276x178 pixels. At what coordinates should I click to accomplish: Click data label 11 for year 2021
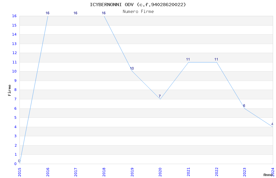[x=188, y=59]
